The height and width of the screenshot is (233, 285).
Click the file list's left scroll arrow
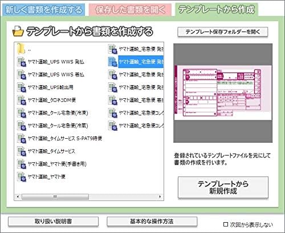point(18,196)
